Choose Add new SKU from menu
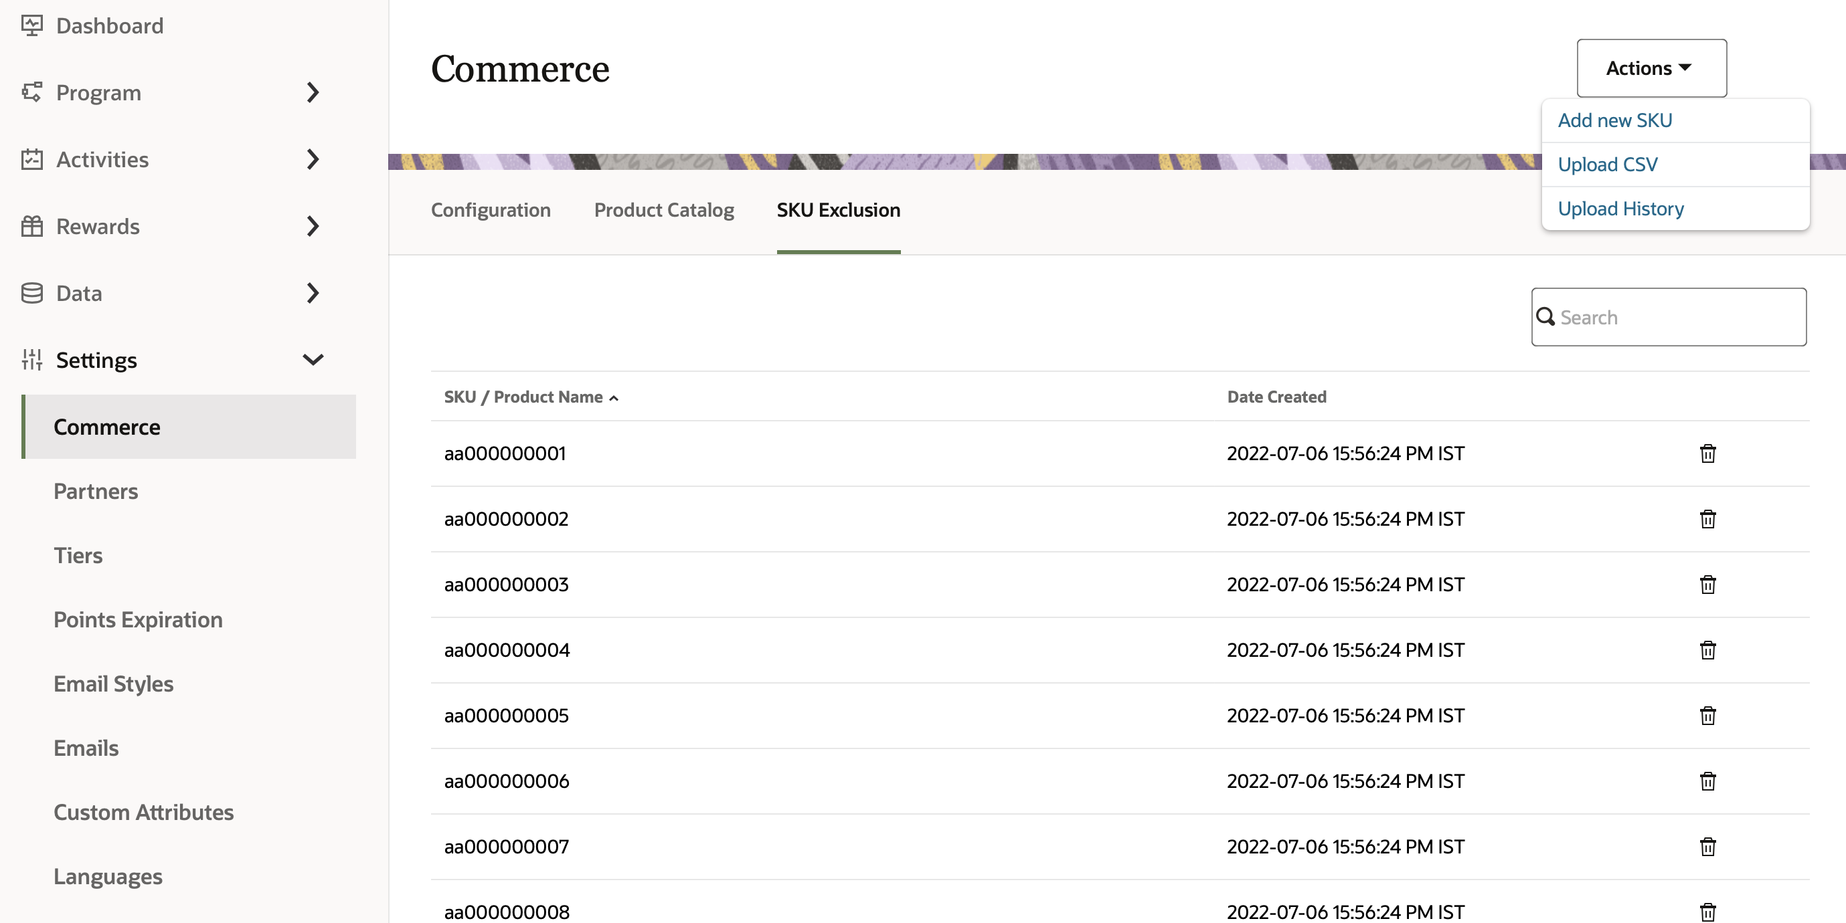The image size is (1846, 923). pyautogui.click(x=1614, y=120)
